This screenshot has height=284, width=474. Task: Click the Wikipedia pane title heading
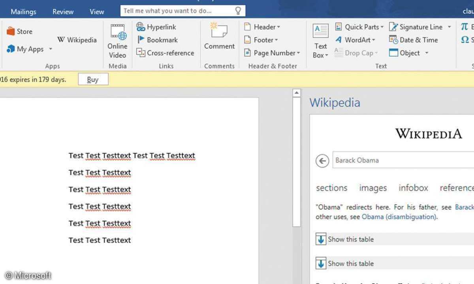(335, 103)
